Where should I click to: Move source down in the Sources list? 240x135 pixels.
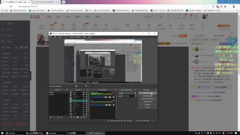(x=85, y=117)
